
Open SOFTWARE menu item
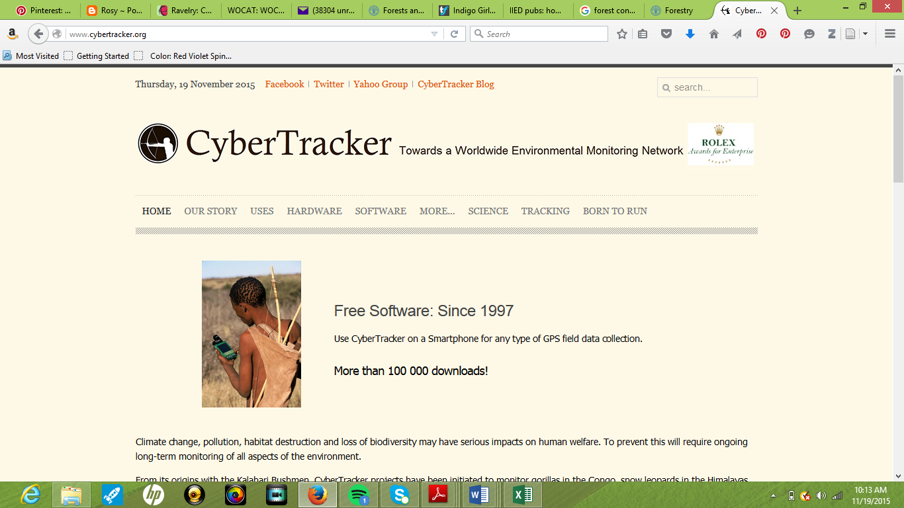coord(381,211)
